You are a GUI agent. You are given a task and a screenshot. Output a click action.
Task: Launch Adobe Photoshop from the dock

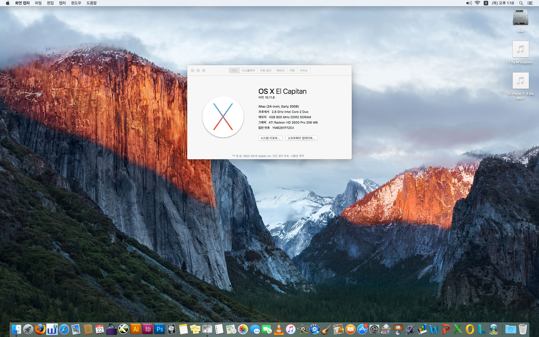tap(160, 329)
